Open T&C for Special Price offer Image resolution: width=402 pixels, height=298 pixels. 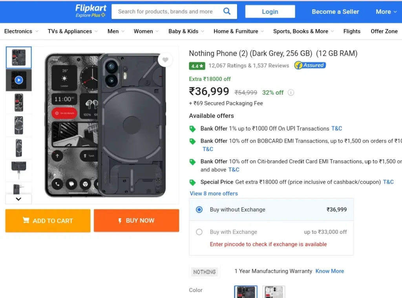[x=388, y=182]
